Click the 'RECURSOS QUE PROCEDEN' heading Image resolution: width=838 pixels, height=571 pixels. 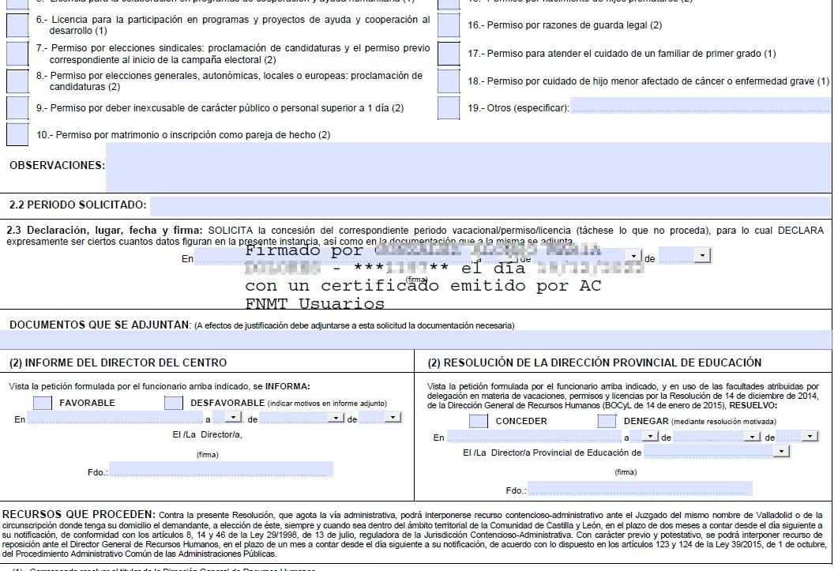click(x=78, y=514)
